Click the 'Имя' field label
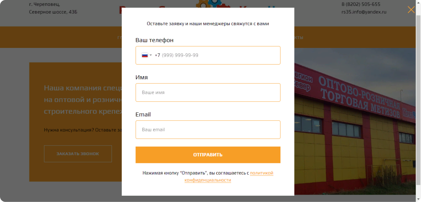 pyautogui.click(x=142, y=77)
